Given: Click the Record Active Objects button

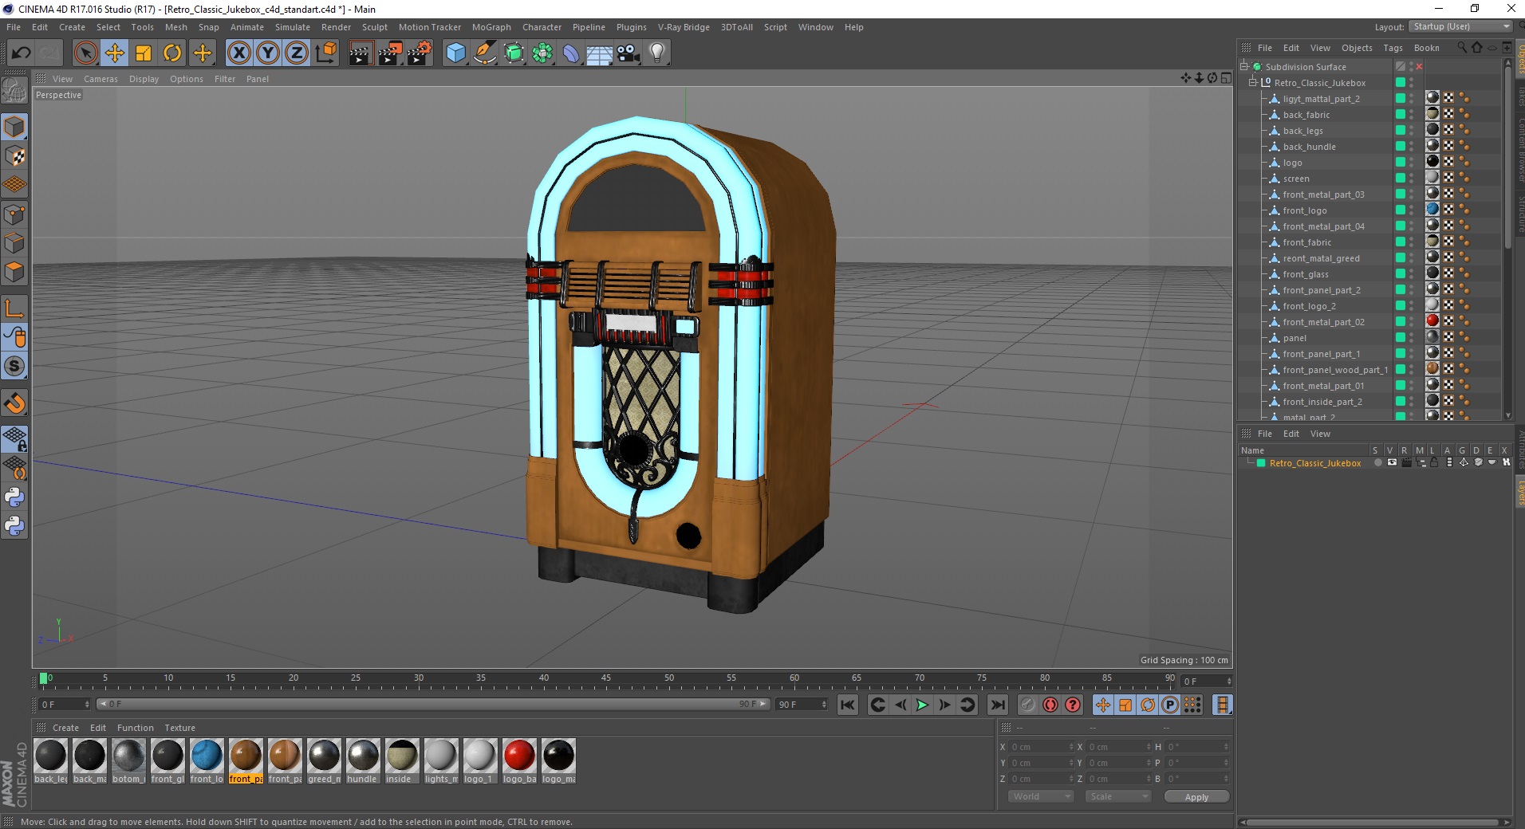Looking at the screenshot, I should click(1028, 705).
